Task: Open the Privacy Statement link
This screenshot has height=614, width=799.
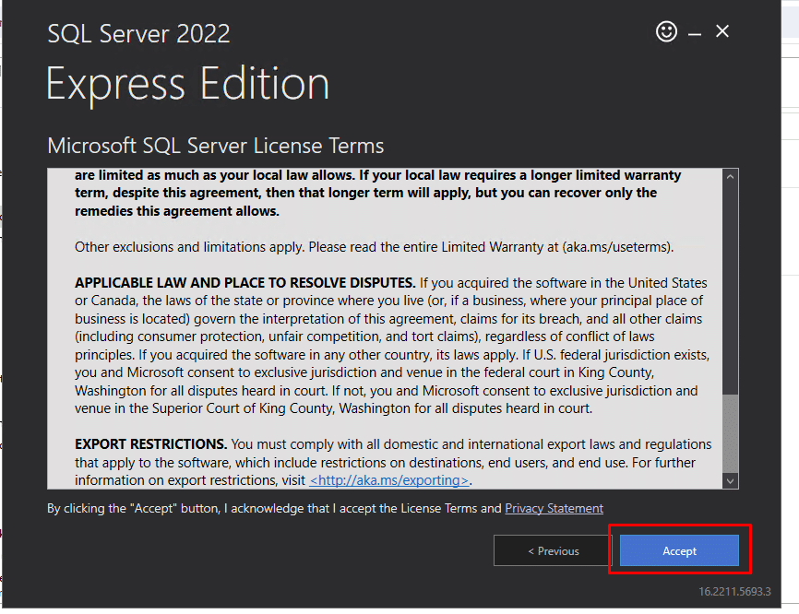Action: [x=554, y=508]
